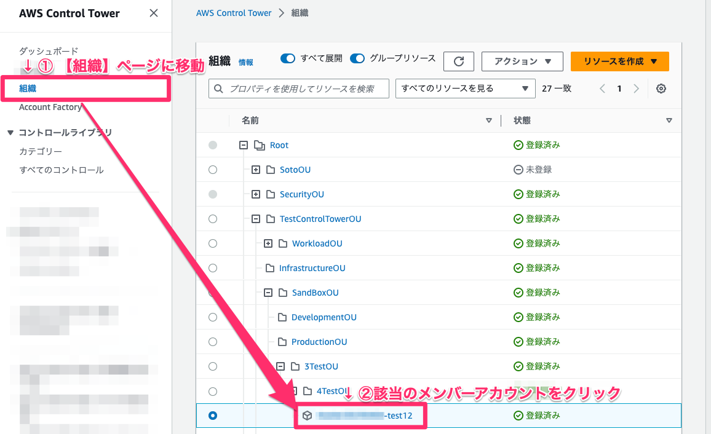Select the TestControlTowerOU radio button
Screen dimensions: 711x434
point(213,219)
